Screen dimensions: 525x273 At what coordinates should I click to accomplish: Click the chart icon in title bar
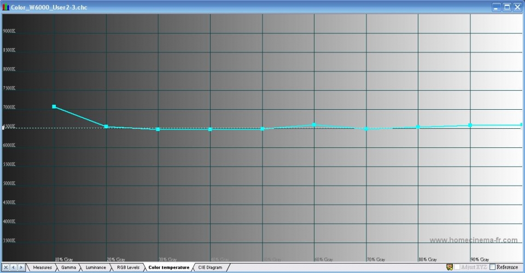(x=5, y=7)
